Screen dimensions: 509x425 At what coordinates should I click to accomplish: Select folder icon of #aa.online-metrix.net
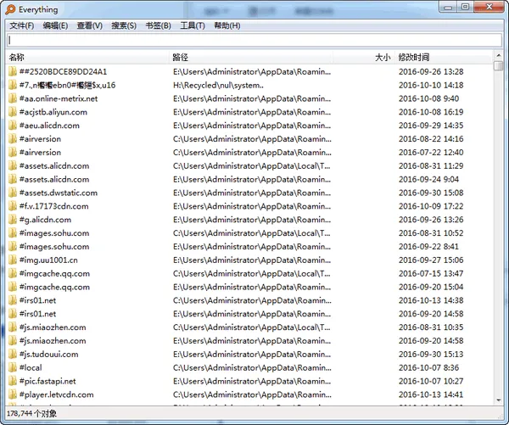pos(13,98)
